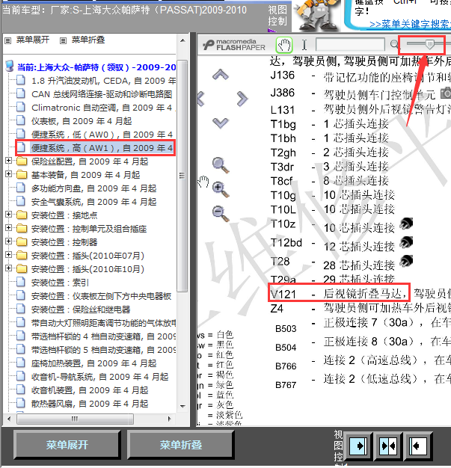Click the view control right-arrow panel button
This screenshot has width=451, height=468.
point(358,446)
